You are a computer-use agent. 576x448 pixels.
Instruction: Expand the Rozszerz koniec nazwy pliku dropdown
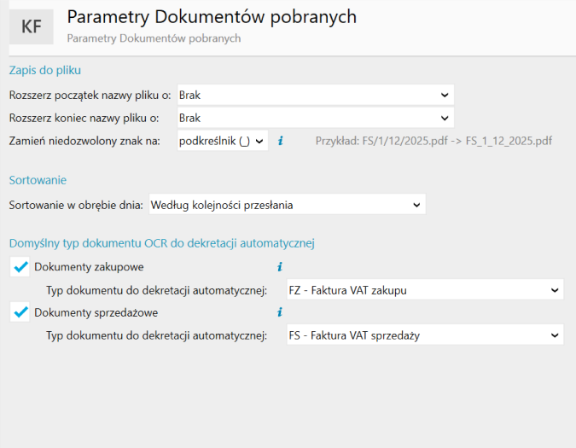tap(316, 118)
